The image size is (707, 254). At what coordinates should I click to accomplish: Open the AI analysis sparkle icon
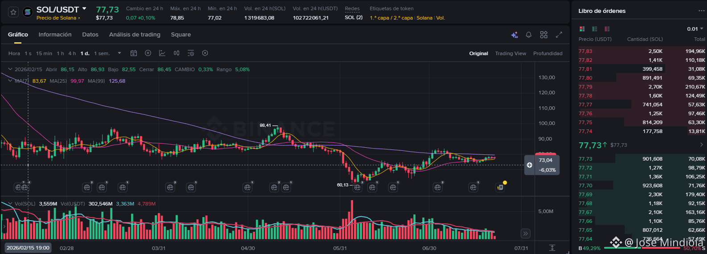[x=514, y=35]
